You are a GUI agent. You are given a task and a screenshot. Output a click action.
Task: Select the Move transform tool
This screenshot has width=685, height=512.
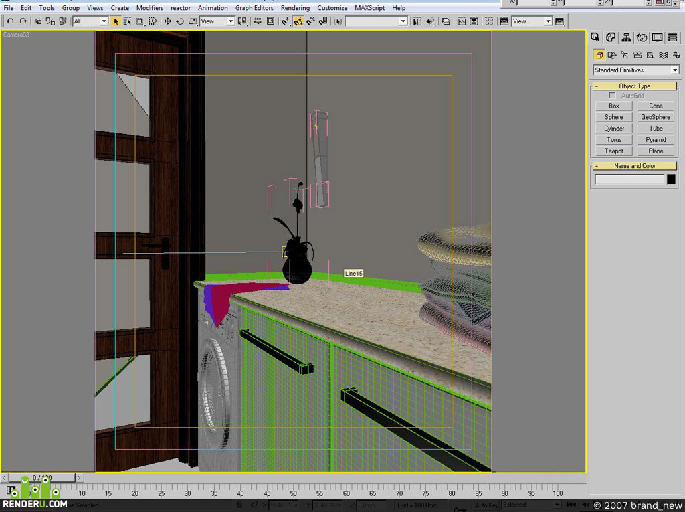pos(167,21)
